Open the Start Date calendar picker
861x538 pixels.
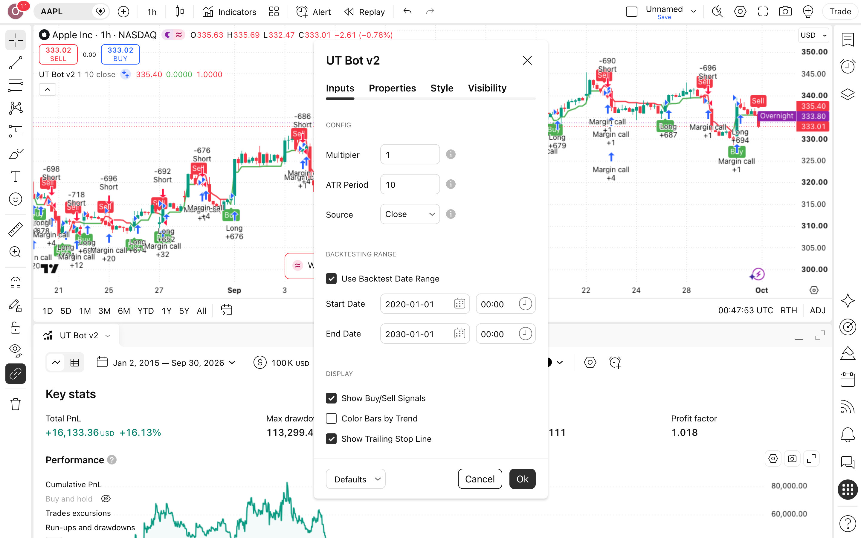(460, 303)
